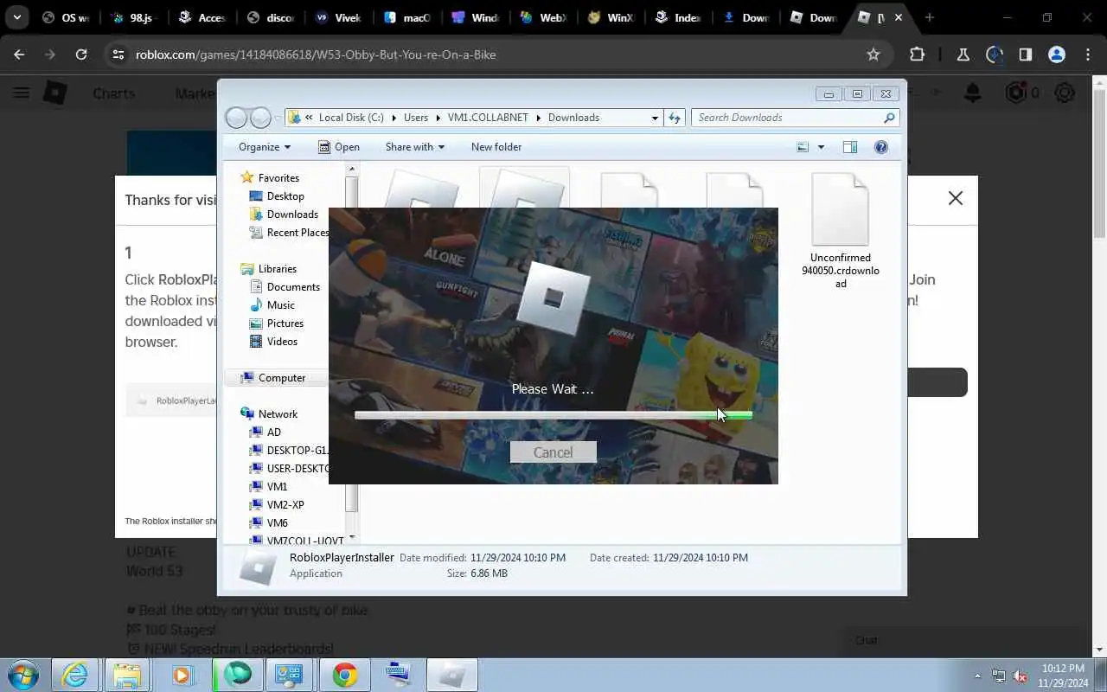This screenshot has height=692, width=1107.
Task: Click the Search Downloads field
Action: (x=795, y=118)
